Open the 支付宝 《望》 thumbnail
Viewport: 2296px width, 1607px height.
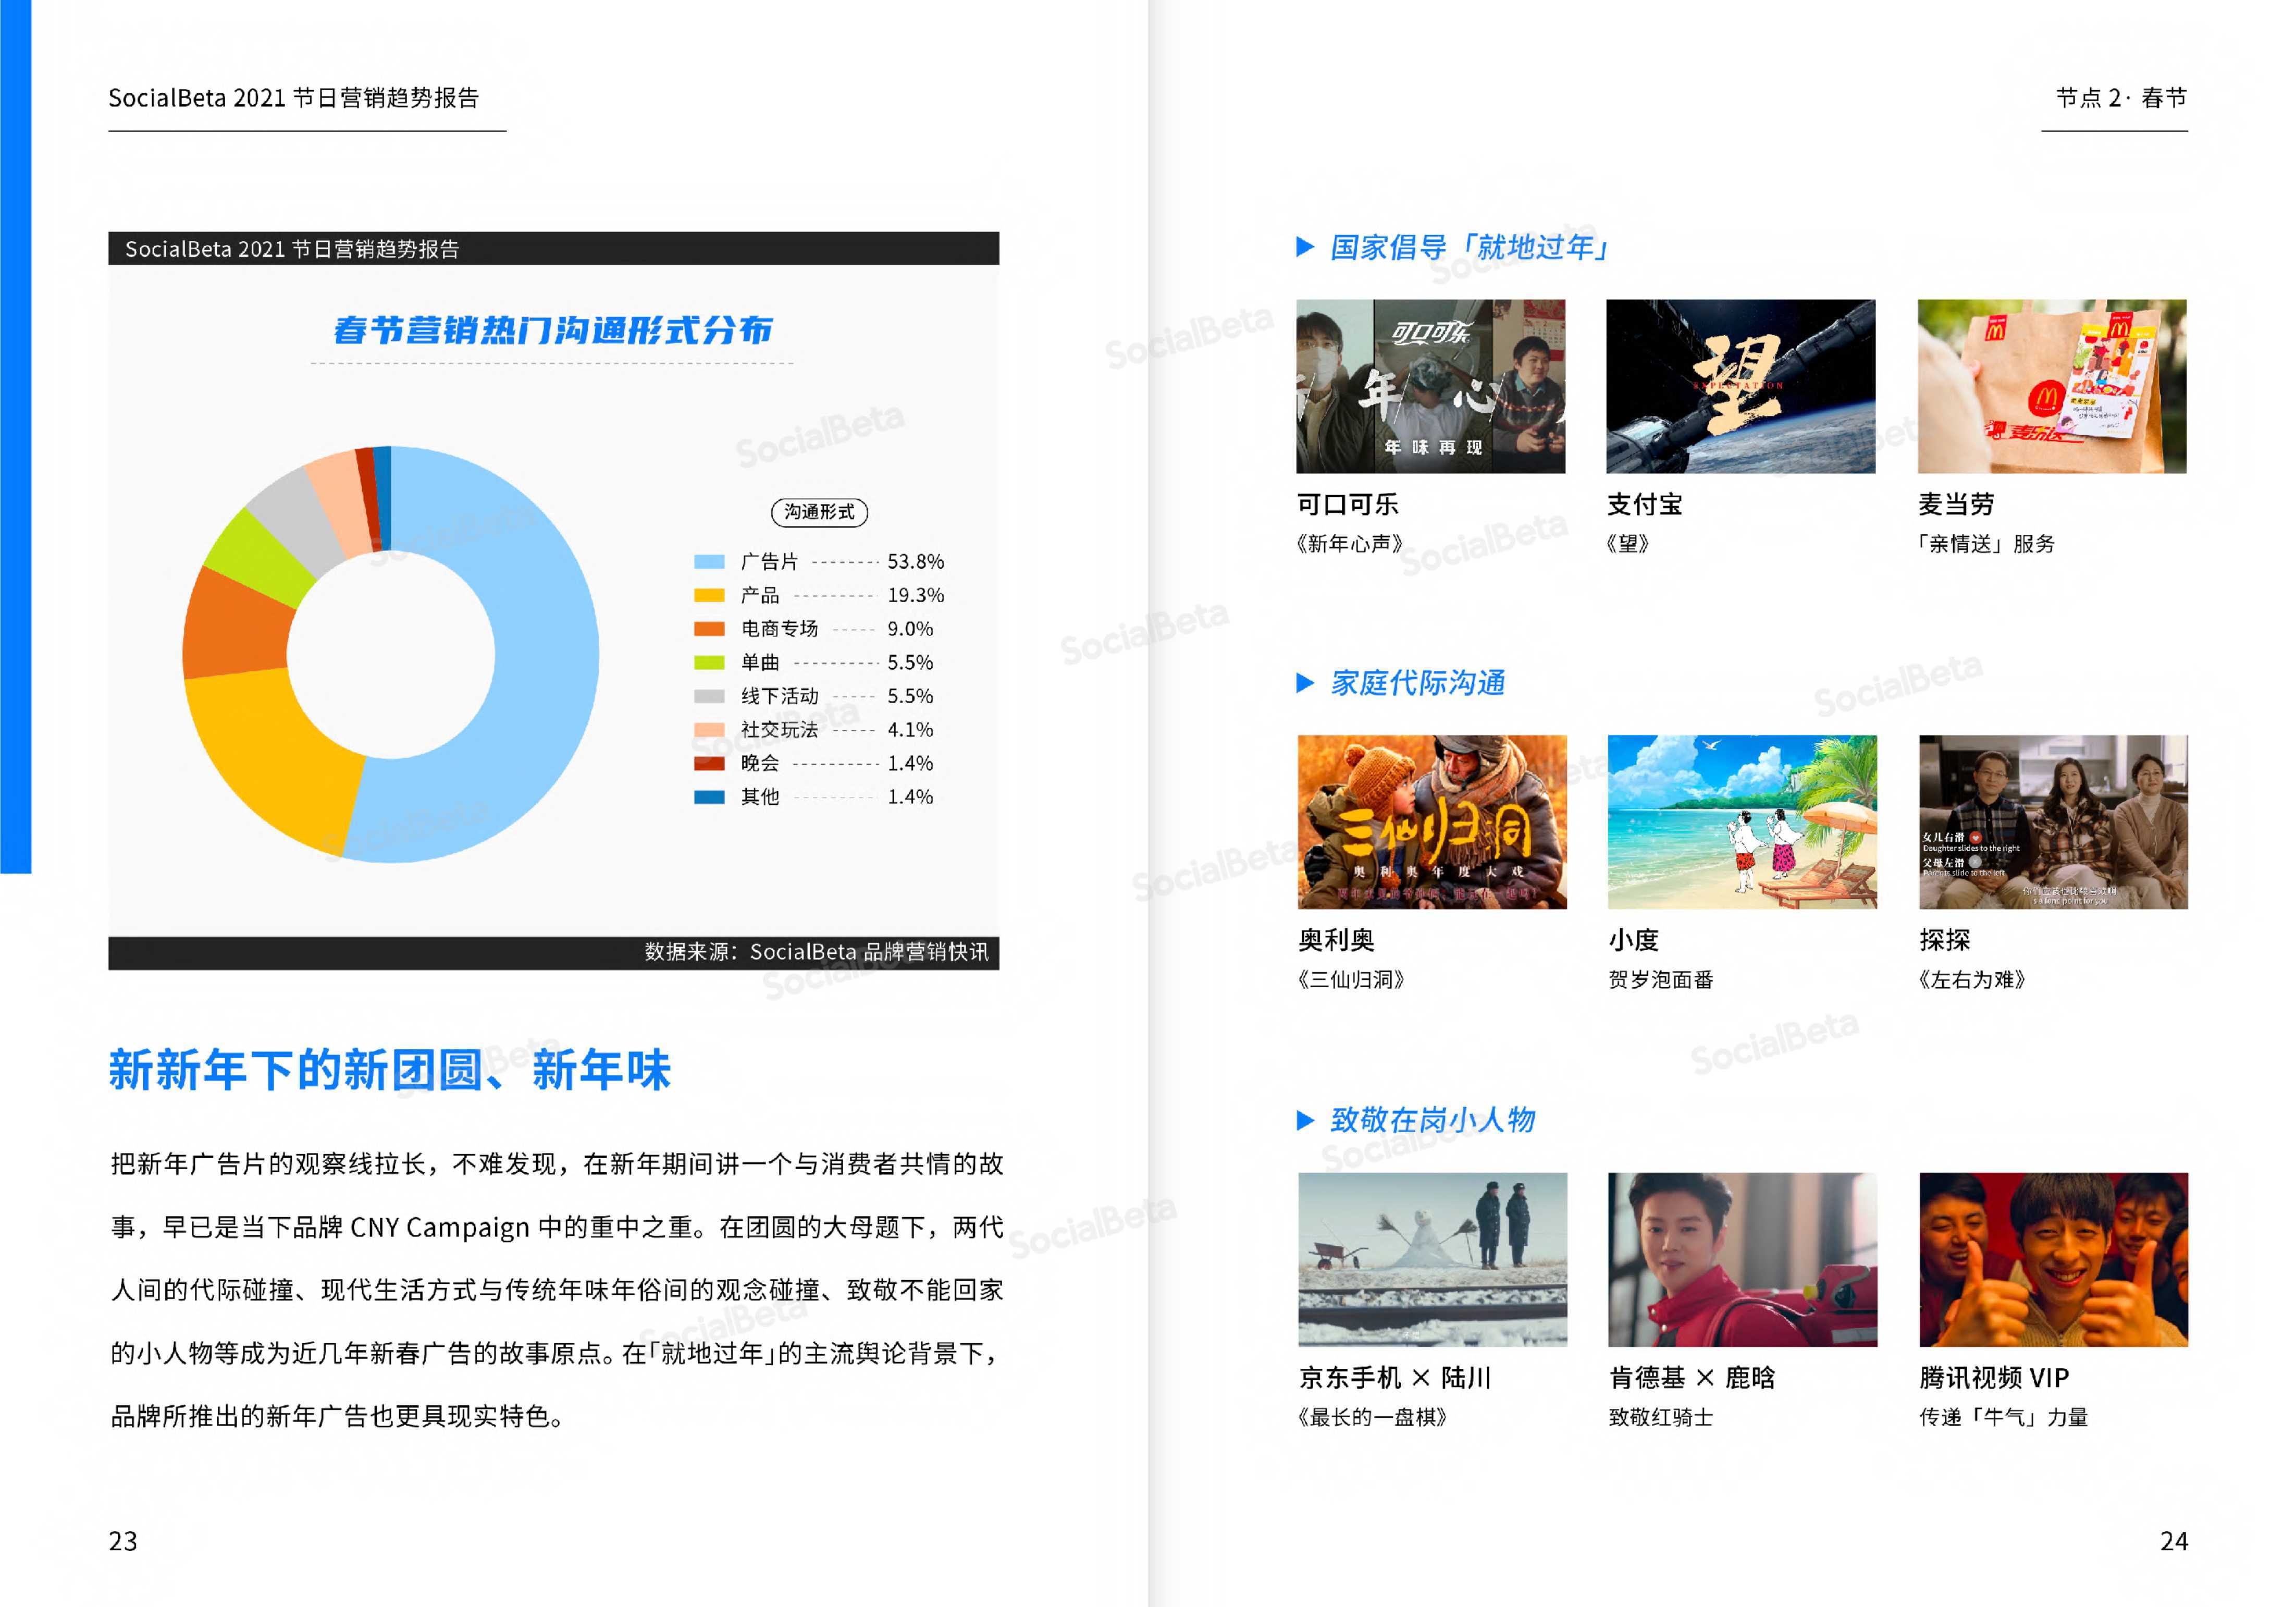[1741, 386]
